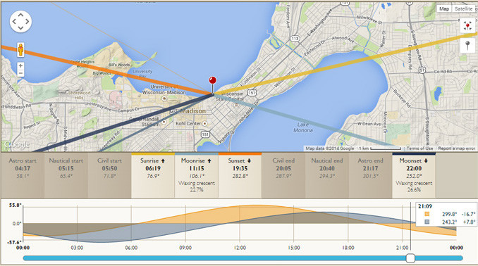478x266 pixels.
Task: Zoom in with the plus button
Action: pyautogui.click(x=20, y=65)
